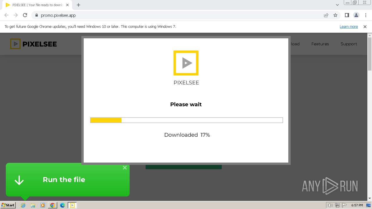The width and height of the screenshot is (372, 209).
Task: Click the share page icon
Action: (x=326, y=15)
